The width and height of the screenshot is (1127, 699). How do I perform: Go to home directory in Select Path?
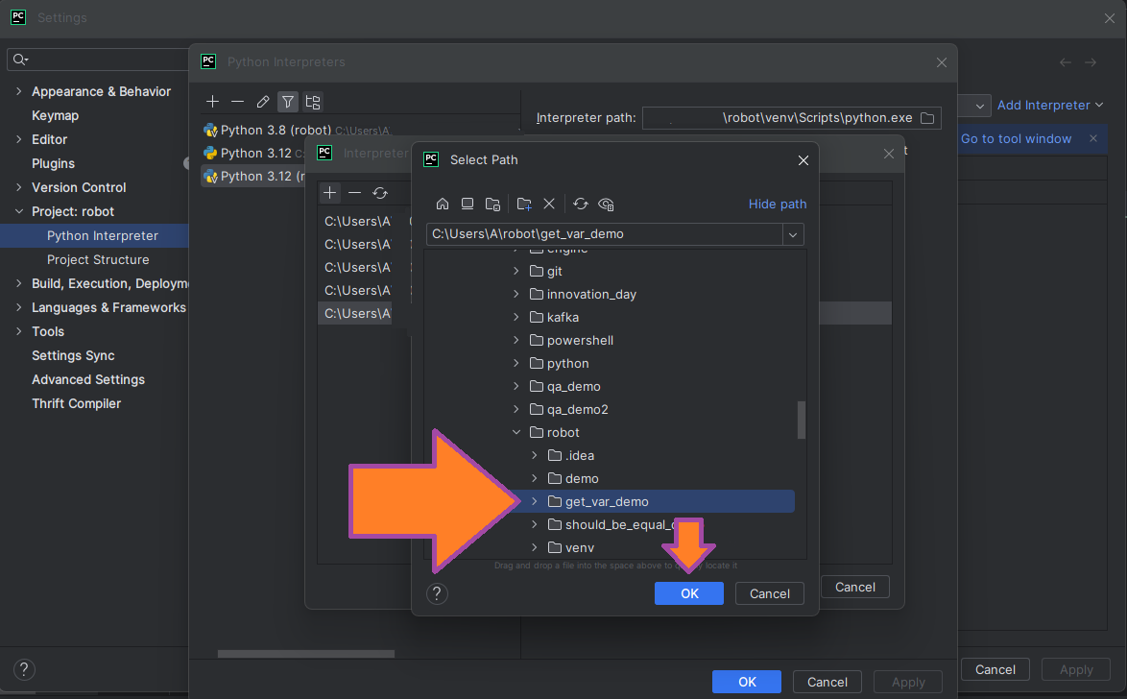pos(442,205)
